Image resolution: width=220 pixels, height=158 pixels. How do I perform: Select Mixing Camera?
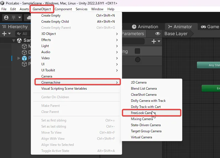(x=151, y=119)
